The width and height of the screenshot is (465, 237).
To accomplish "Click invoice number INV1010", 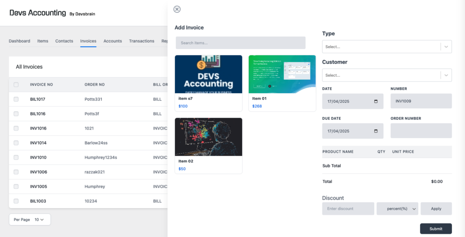I will coord(38,157).
